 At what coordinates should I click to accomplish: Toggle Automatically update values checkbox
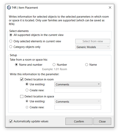pos(11,121)
